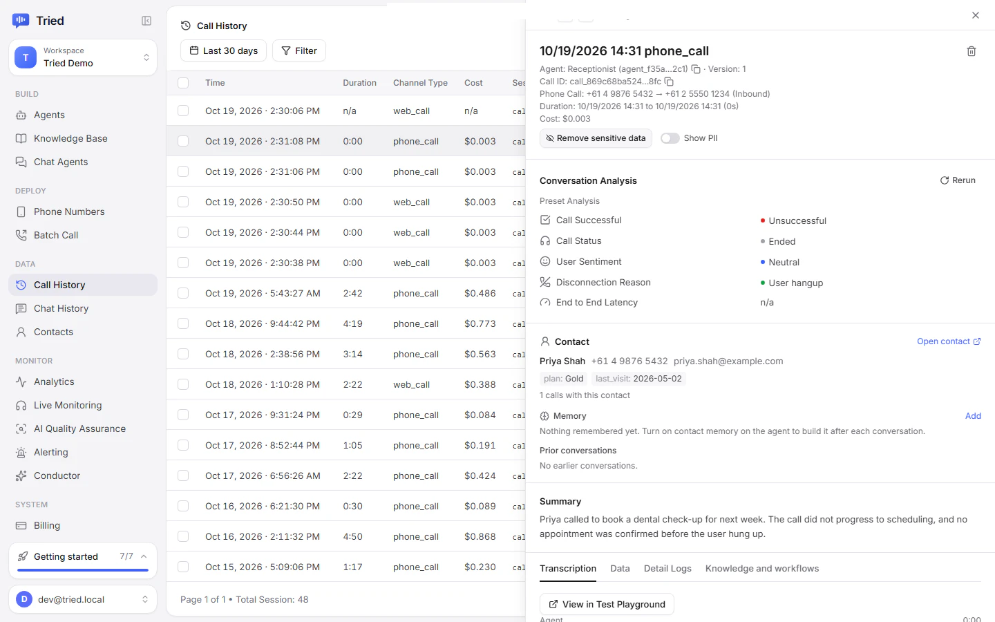Select the Transcription tab
The height and width of the screenshot is (622, 995).
pos(568,568)
